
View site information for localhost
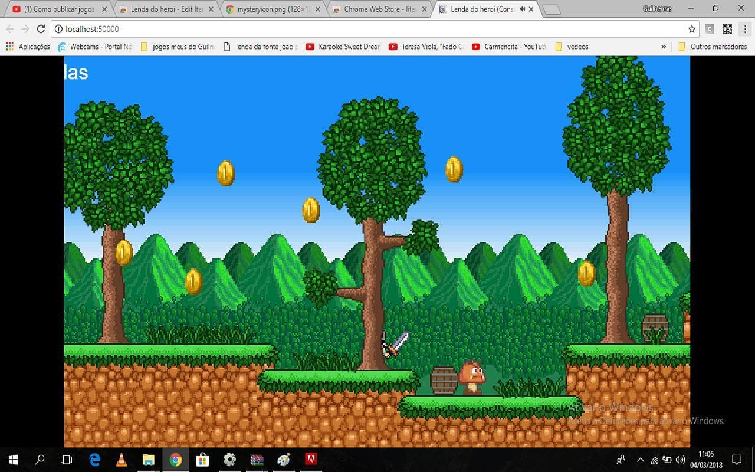[x=58, y=29]
